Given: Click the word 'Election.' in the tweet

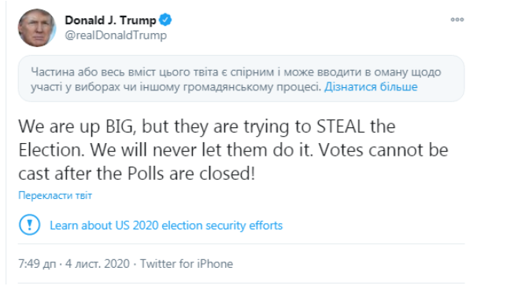Looking at the screenshot, I should pyautogui.click(x=51, y=150).
